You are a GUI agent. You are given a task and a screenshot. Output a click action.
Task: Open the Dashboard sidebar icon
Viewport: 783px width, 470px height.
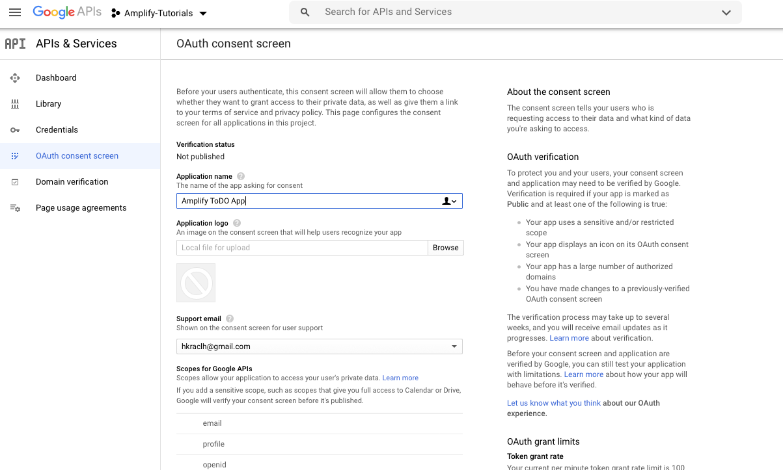[x=15, y=77]
